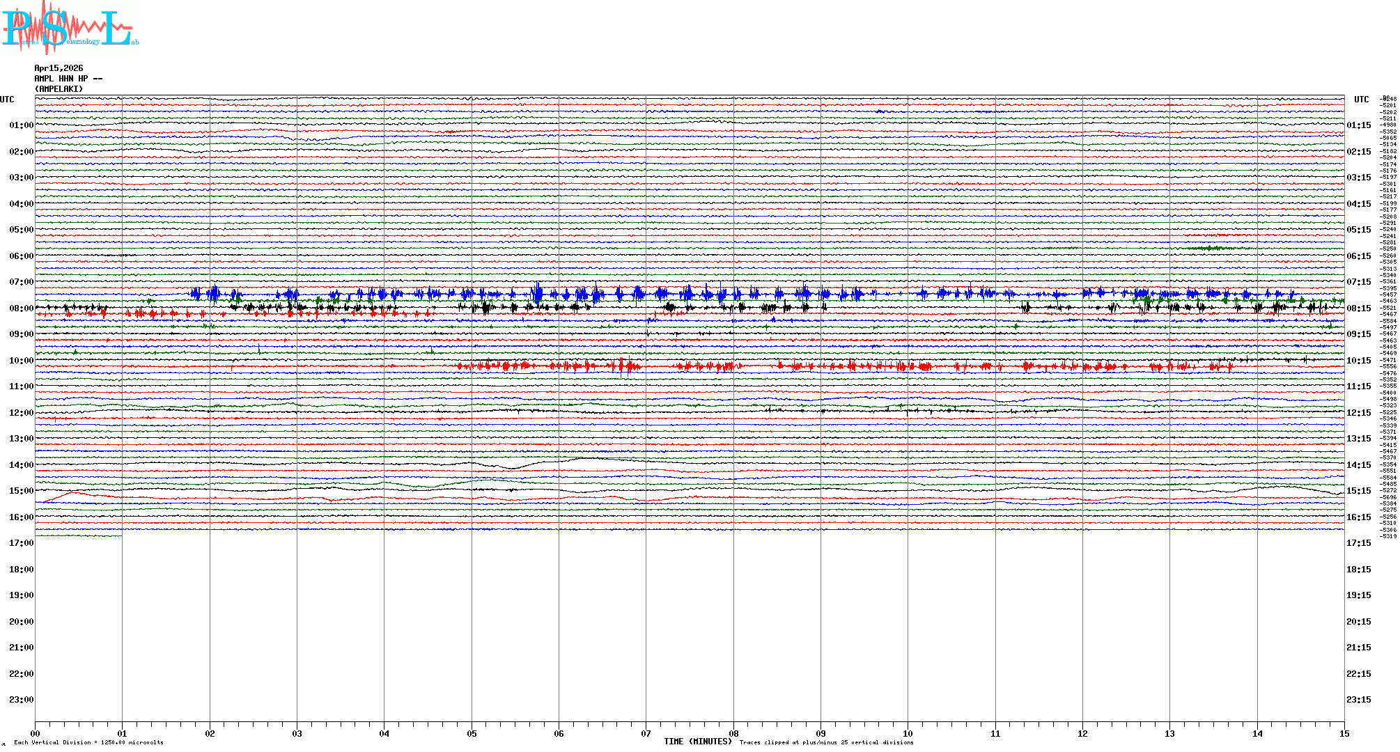The image size is (1400, 752).
Task: Click the 07:15 label on right side
Action: [x=1358, y=282]
